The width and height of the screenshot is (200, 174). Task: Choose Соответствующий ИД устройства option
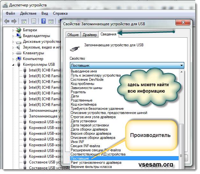(98, 154)
